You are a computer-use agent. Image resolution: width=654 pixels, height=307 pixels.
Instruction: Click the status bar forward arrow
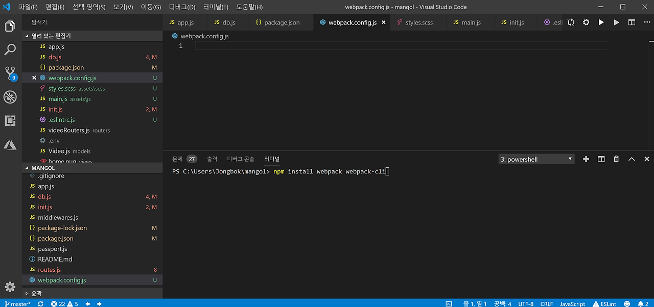point(99,304)
